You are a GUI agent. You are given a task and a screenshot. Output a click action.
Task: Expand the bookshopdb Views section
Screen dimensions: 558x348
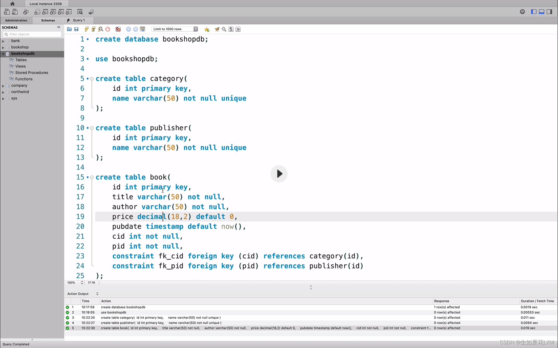20,66
